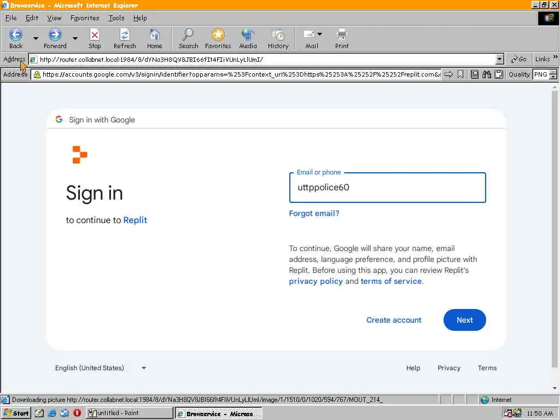Refresh the current page
Screen dimensions: 560x420
coord(125,34)
